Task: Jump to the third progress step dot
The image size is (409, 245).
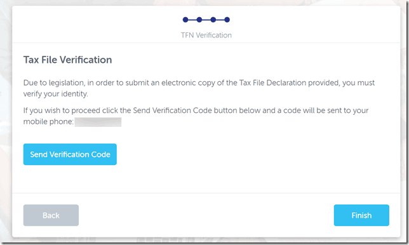Action: [213, 20]
